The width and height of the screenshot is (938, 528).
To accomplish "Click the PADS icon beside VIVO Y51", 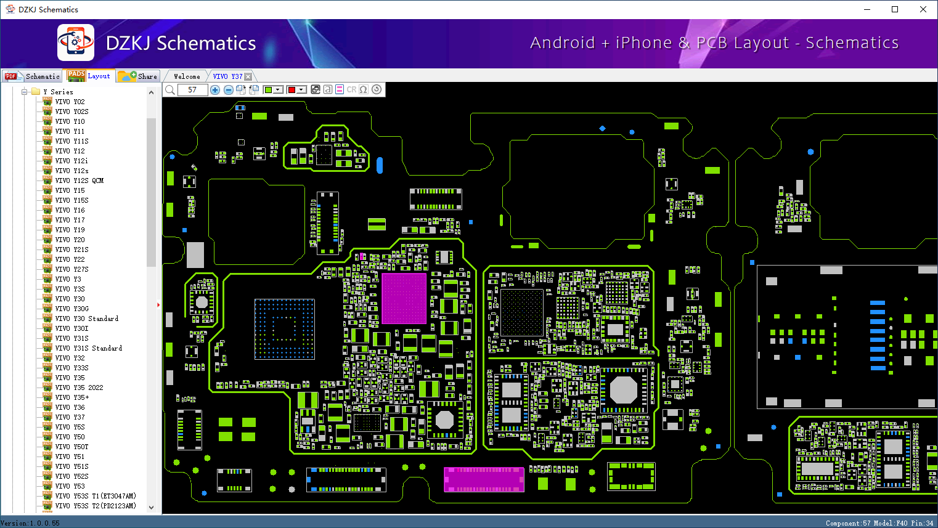I will [x=47, y=456].
